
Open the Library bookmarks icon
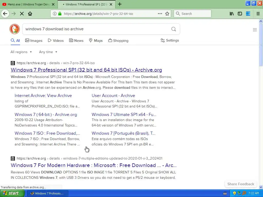point(232,14)
